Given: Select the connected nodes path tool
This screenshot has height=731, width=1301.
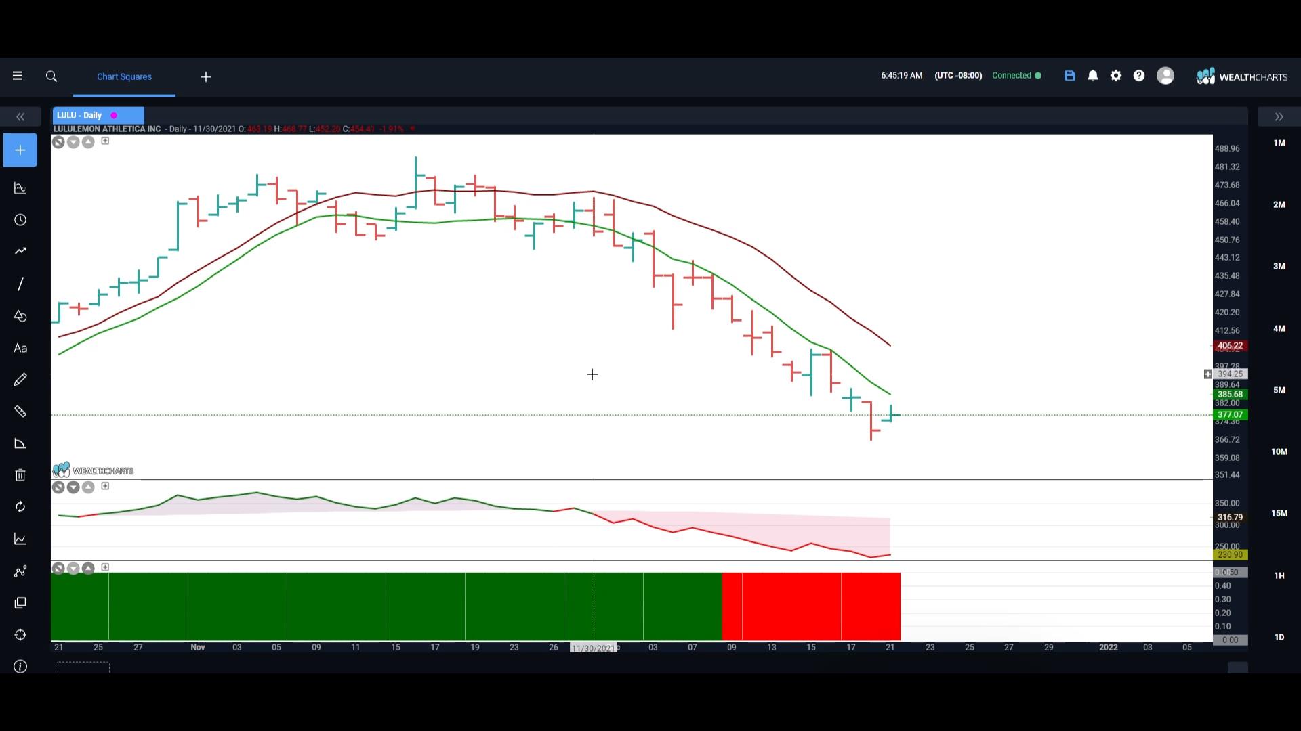Looking at the screenshot, I should pyautogui.click(x=20, y=571).
